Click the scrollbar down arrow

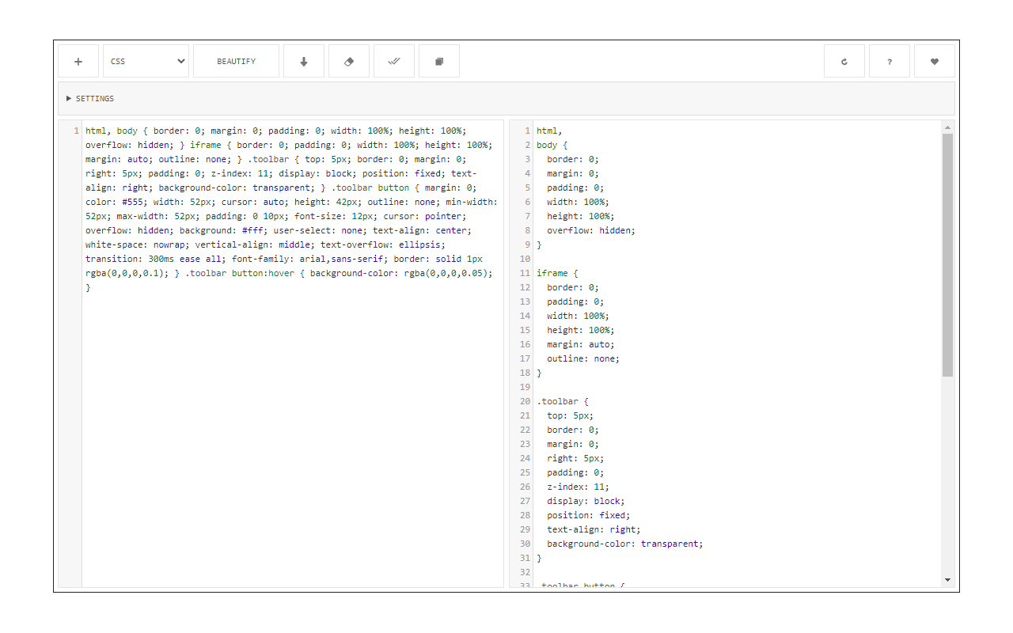tap(948, 580)
